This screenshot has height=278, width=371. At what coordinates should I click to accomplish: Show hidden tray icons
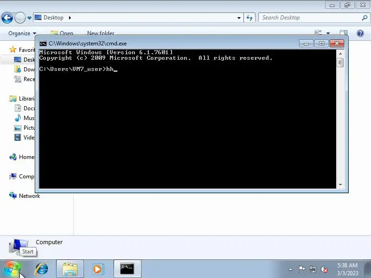291,269
